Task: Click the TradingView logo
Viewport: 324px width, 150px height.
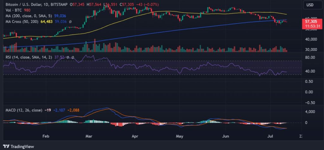Action: (19, 147)
